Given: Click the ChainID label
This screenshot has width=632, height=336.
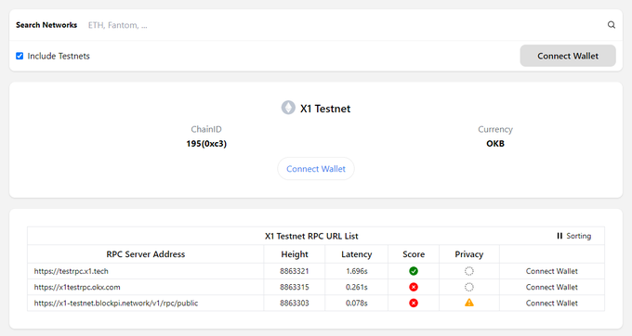Looking at the screenshot, I should (x=206, y=129).
